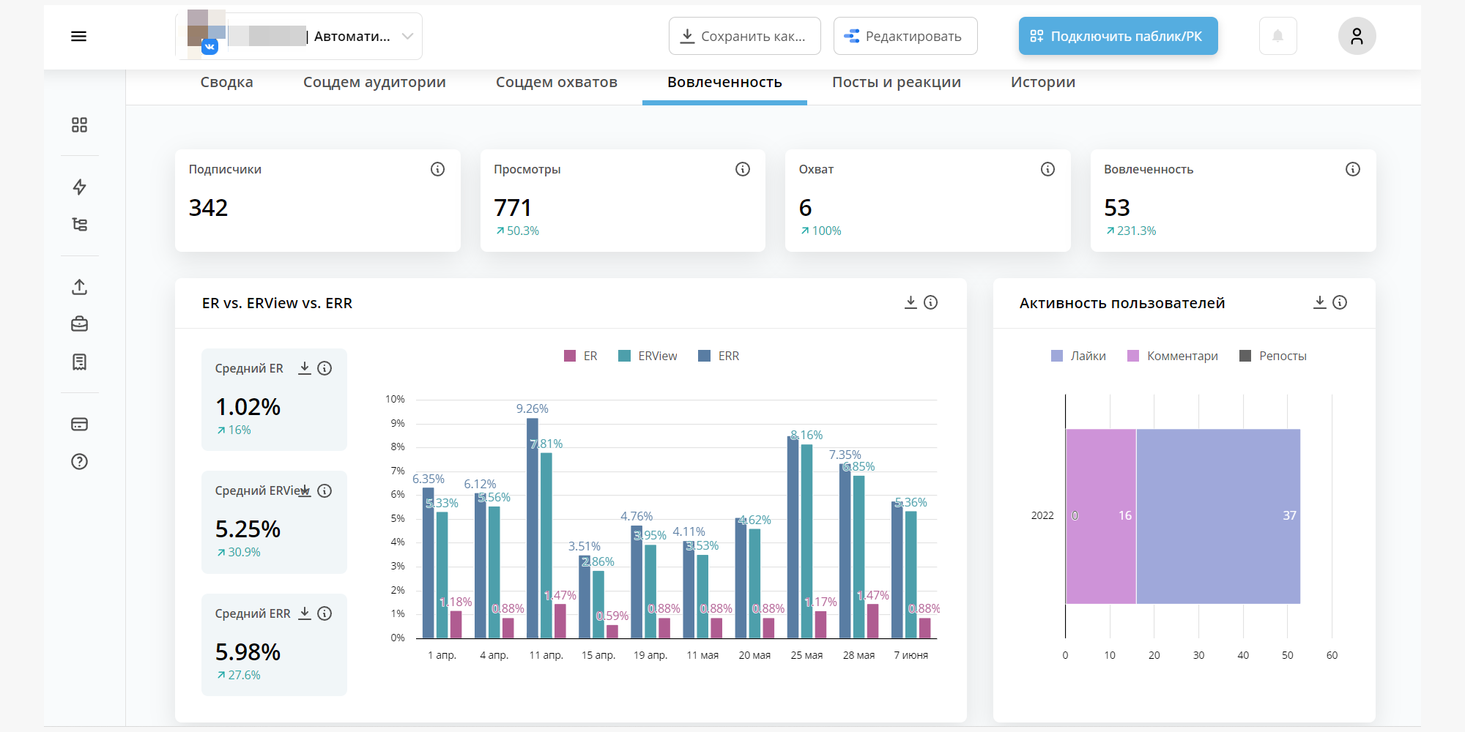Download the Средний ER metric
Screen dimensions: 1465x732
[305, 368]
